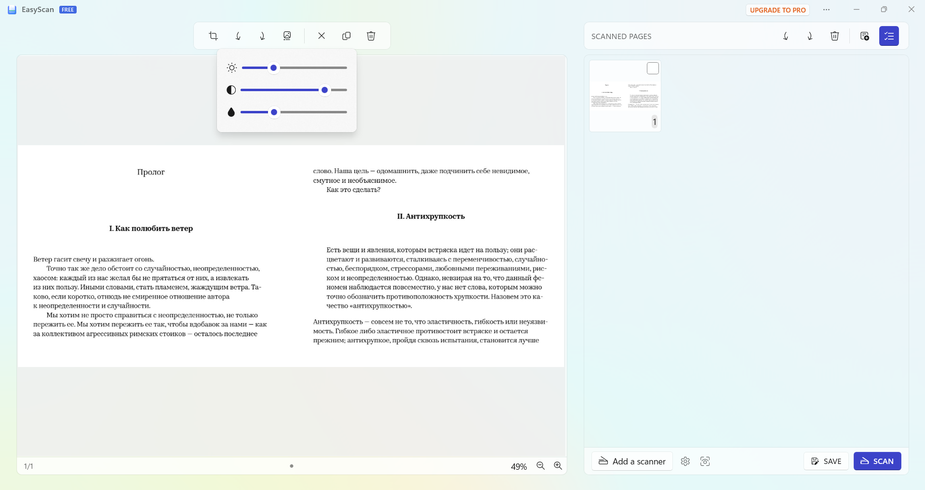Rotate the image right from the editing toolbar
925x490 pixels.
click(263, 36)
